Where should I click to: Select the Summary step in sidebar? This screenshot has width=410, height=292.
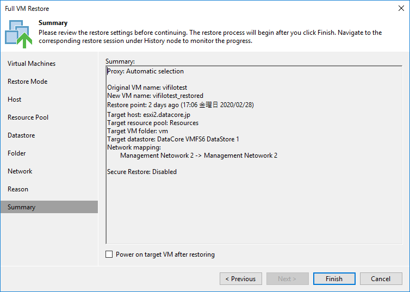click(x=49, y=207)
